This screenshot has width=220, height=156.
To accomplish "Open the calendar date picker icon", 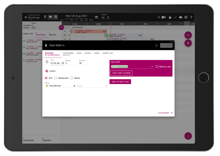I will click(97, 17).
